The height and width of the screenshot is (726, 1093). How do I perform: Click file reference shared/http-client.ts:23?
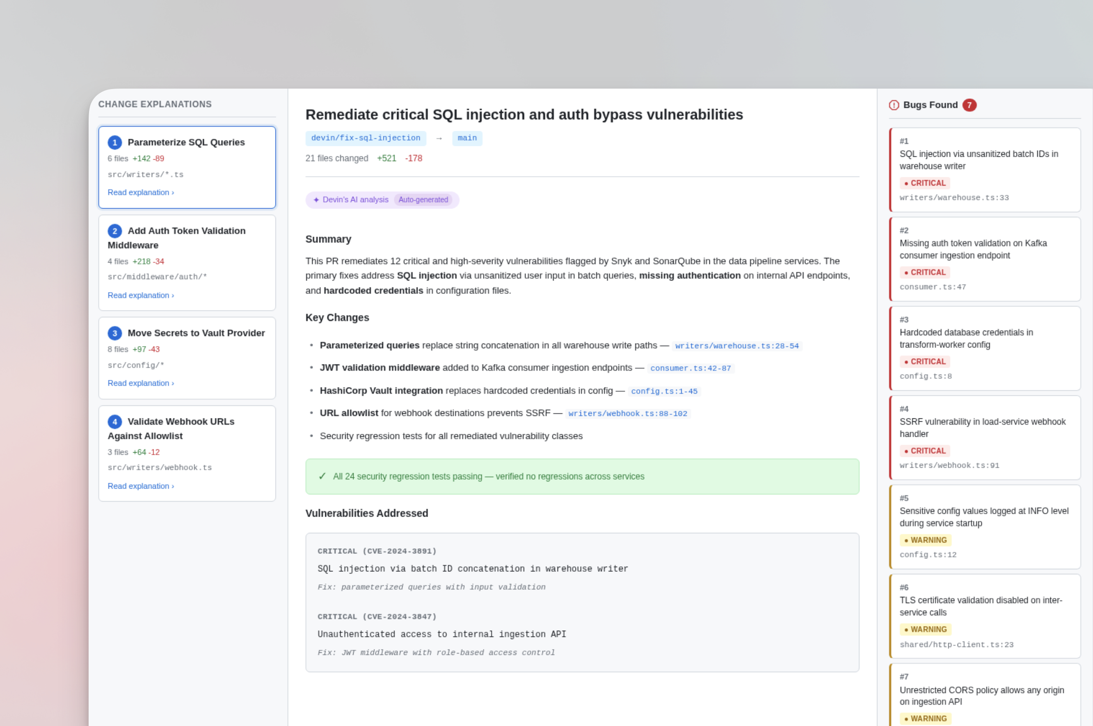956,644
